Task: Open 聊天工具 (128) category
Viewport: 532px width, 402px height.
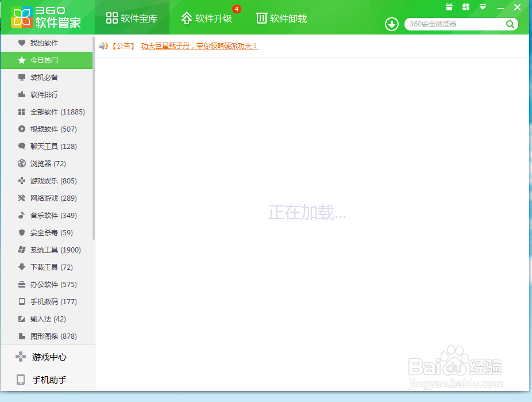Action: [x=47, y=146]
